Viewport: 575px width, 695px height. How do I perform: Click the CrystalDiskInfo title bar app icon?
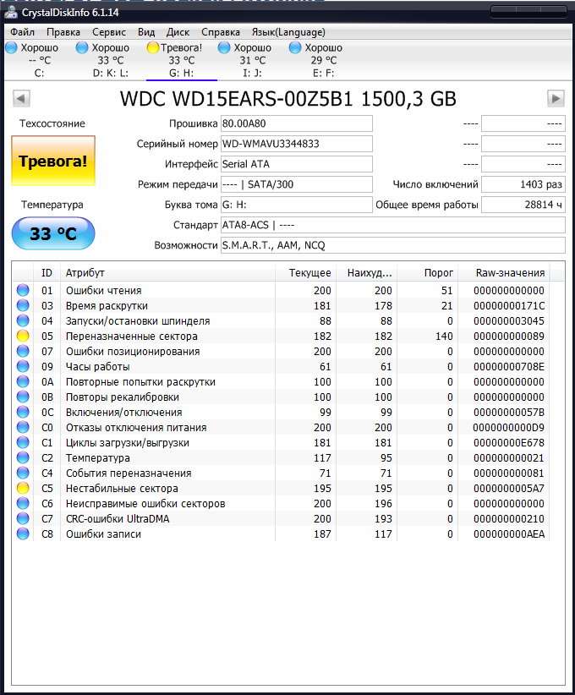11,13
